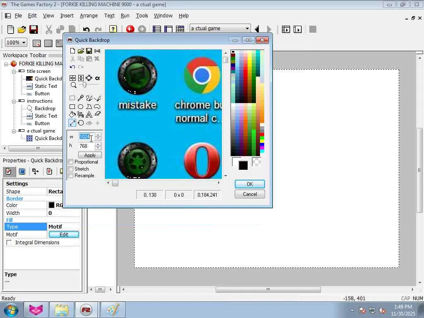Screen dimensions: 424x318
Task: Select the size/resize arrow tool
Action: (72, 123)
